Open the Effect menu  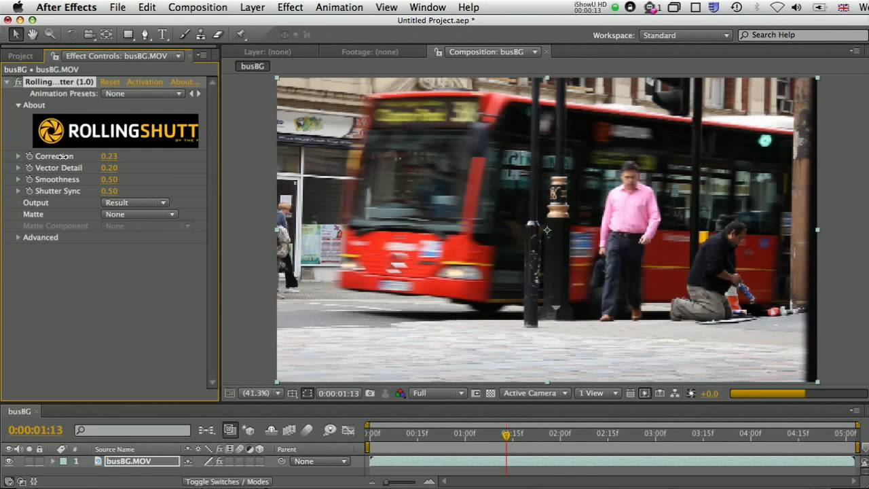[290, 7]
